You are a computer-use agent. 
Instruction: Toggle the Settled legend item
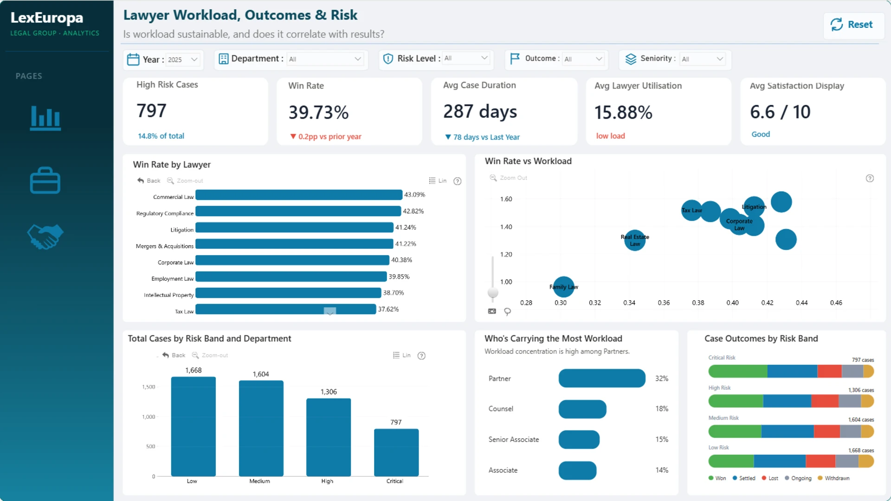tap(744, 478)
